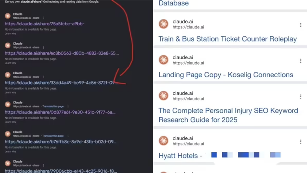Open the claude.ai/share/75a5fcbc link
This screenshot has height=173, width=307.
45,24
